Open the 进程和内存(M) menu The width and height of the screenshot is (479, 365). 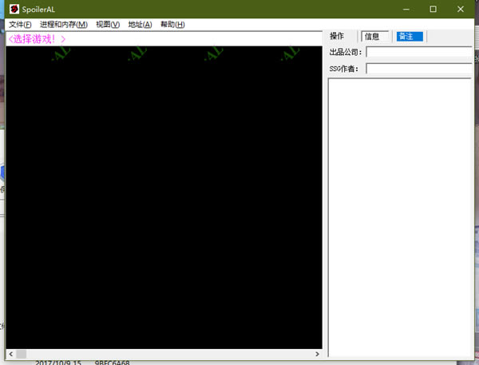click(x=64, y=25)
